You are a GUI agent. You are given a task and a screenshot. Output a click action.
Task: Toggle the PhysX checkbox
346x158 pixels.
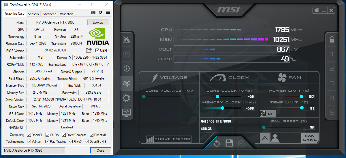tap(71, 142)
